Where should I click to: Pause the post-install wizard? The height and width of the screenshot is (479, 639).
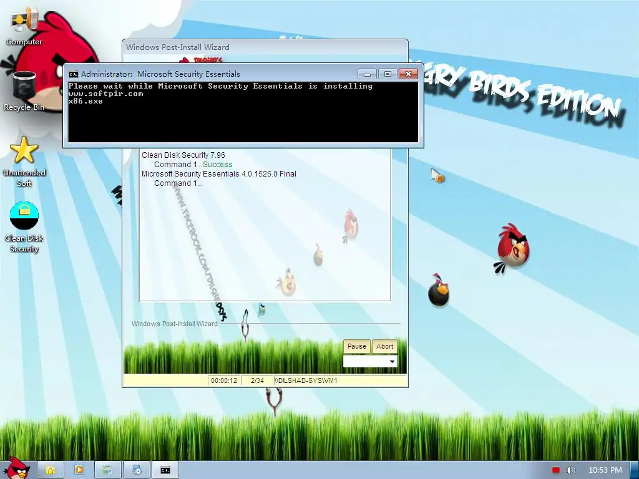coord(356,346)
